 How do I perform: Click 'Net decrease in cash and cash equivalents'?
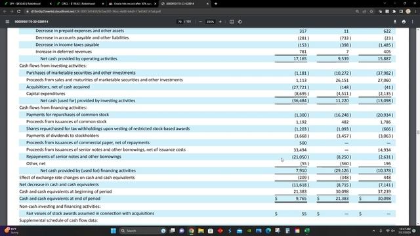[x=59, y=185]
